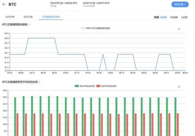Viewport: 195px width, 136px height.
Task: Open the blue 合约交易 button
Action: tap(180, 4)
